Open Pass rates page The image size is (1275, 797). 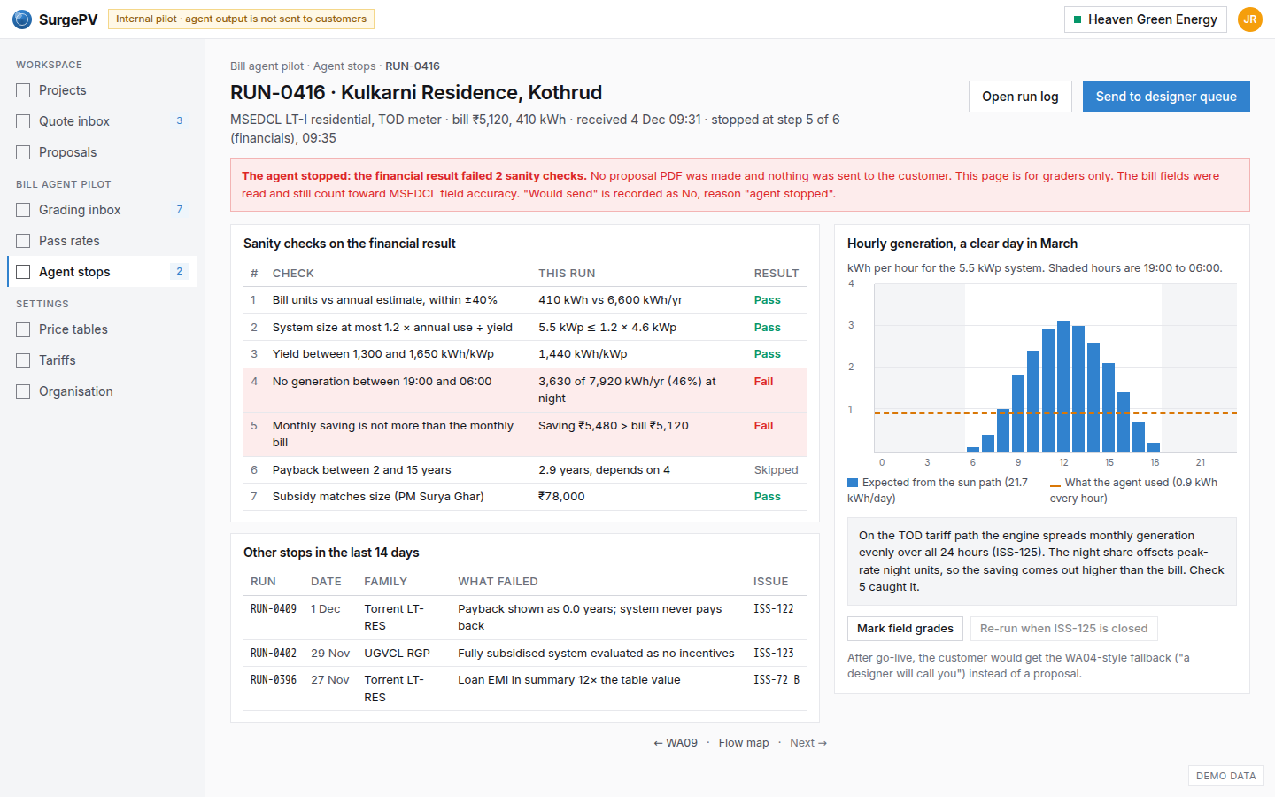102,241
